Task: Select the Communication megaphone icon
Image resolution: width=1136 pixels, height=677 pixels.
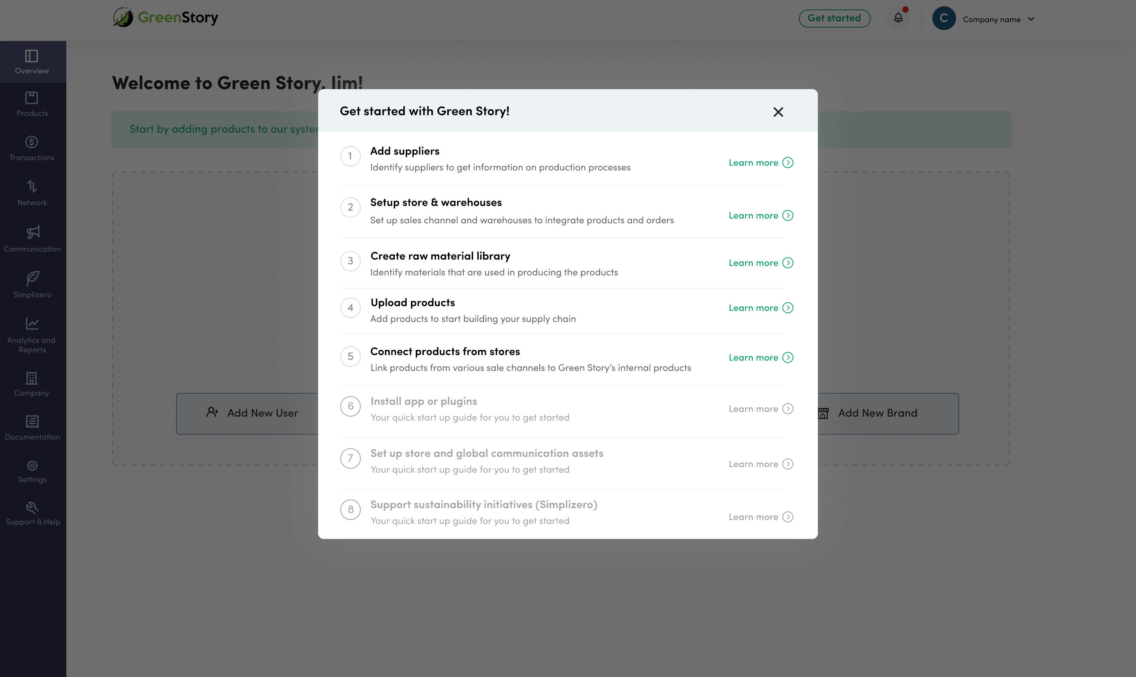Action: click(32, 232)
